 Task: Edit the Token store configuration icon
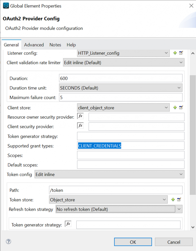click(179, 200)
